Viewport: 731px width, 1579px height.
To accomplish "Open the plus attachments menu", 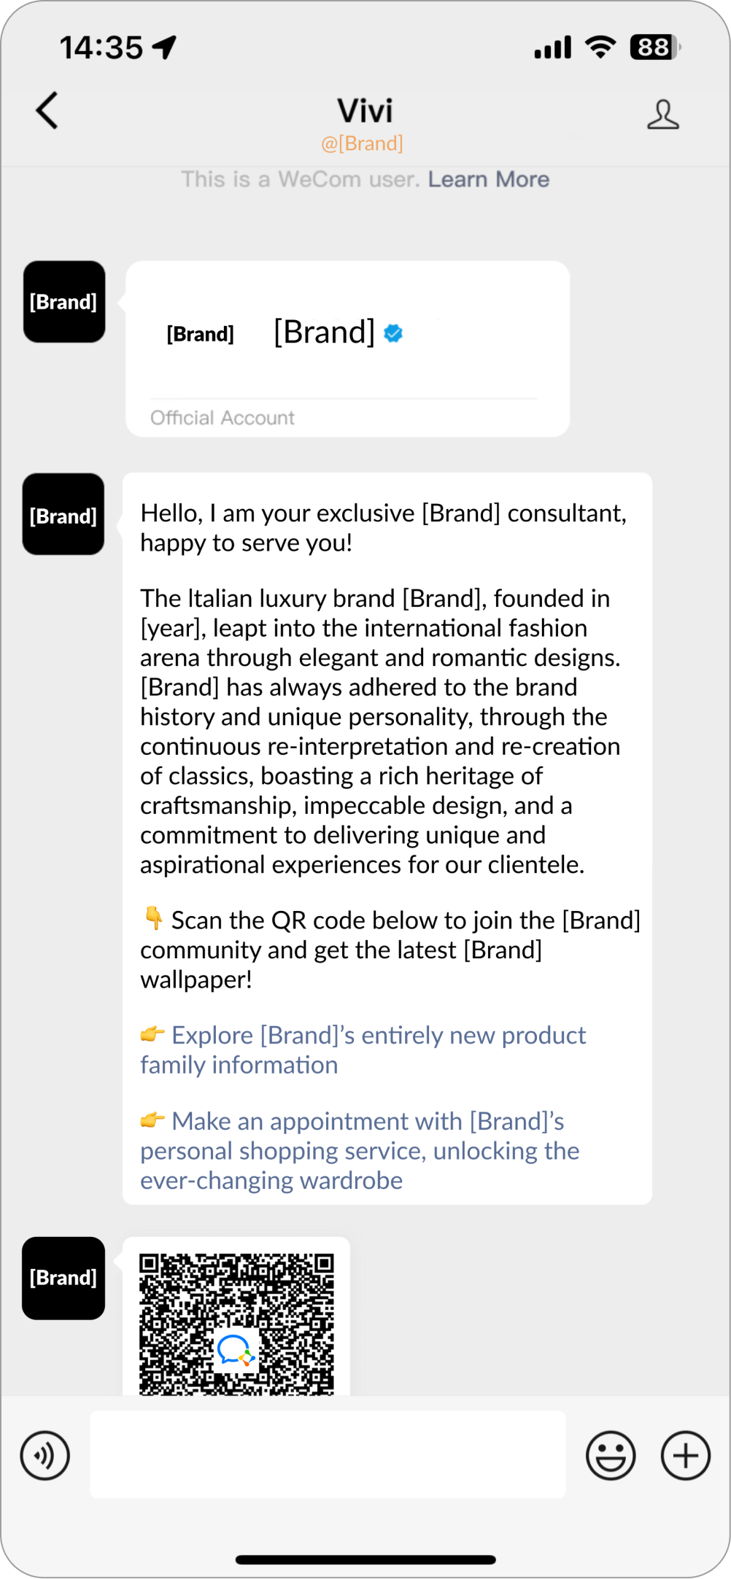I will 685,1456.
